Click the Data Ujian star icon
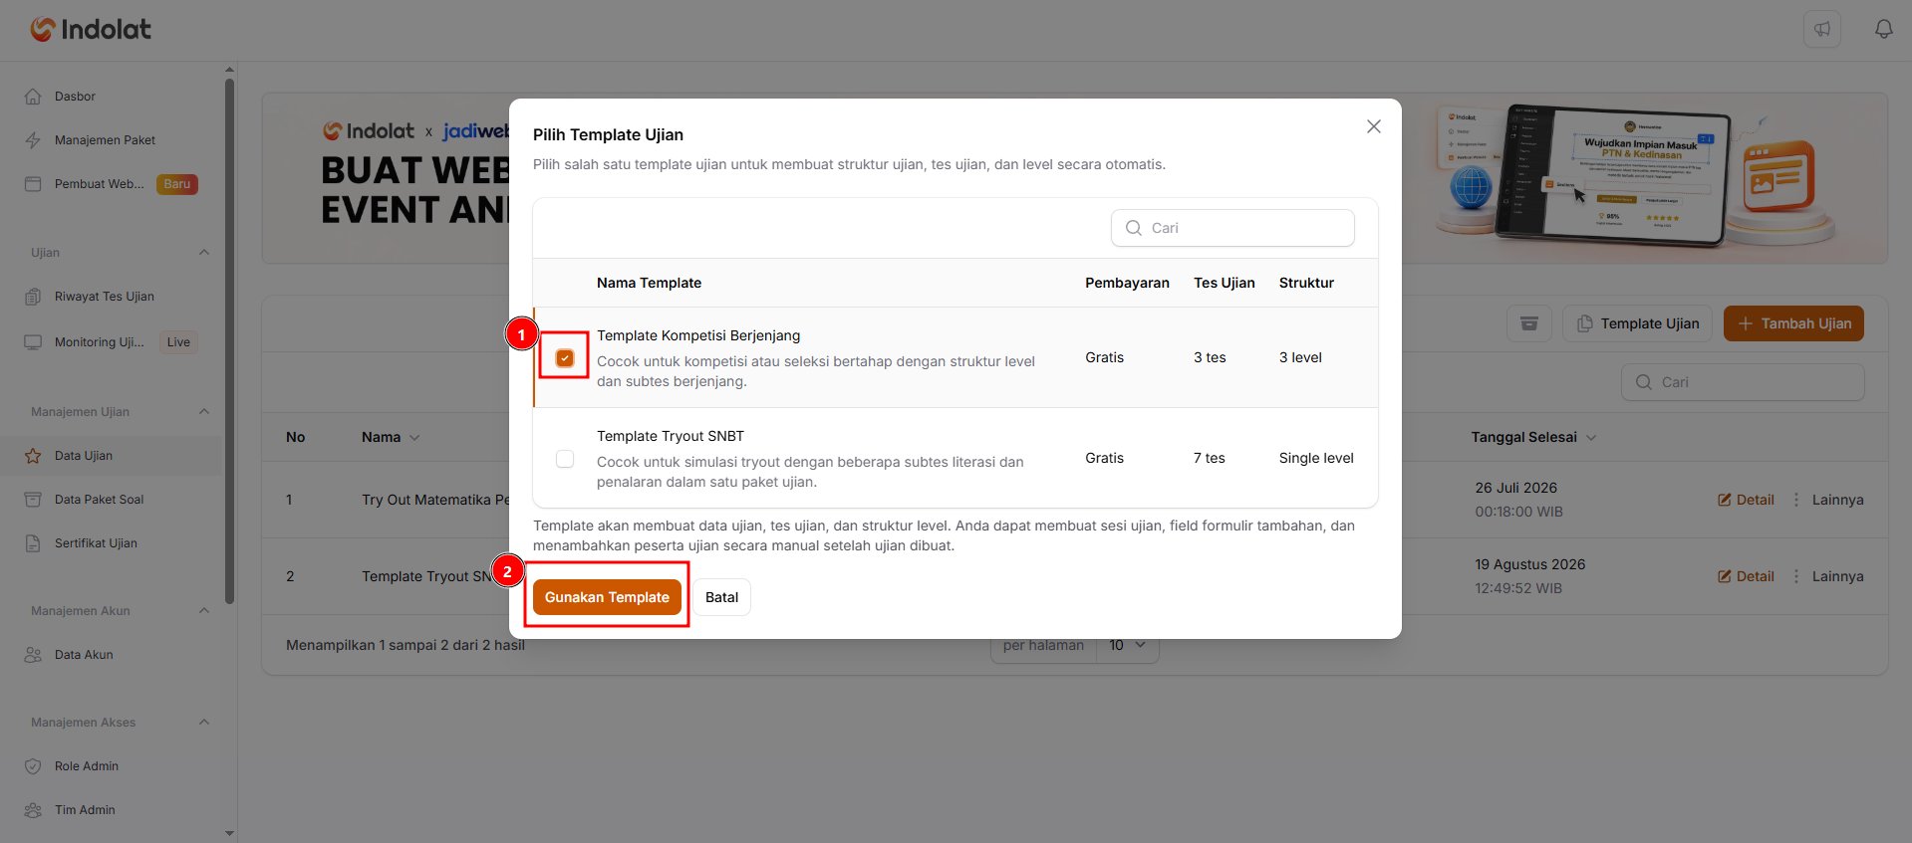This screenshot has height=843, width=1912. [x=33, y=456]
